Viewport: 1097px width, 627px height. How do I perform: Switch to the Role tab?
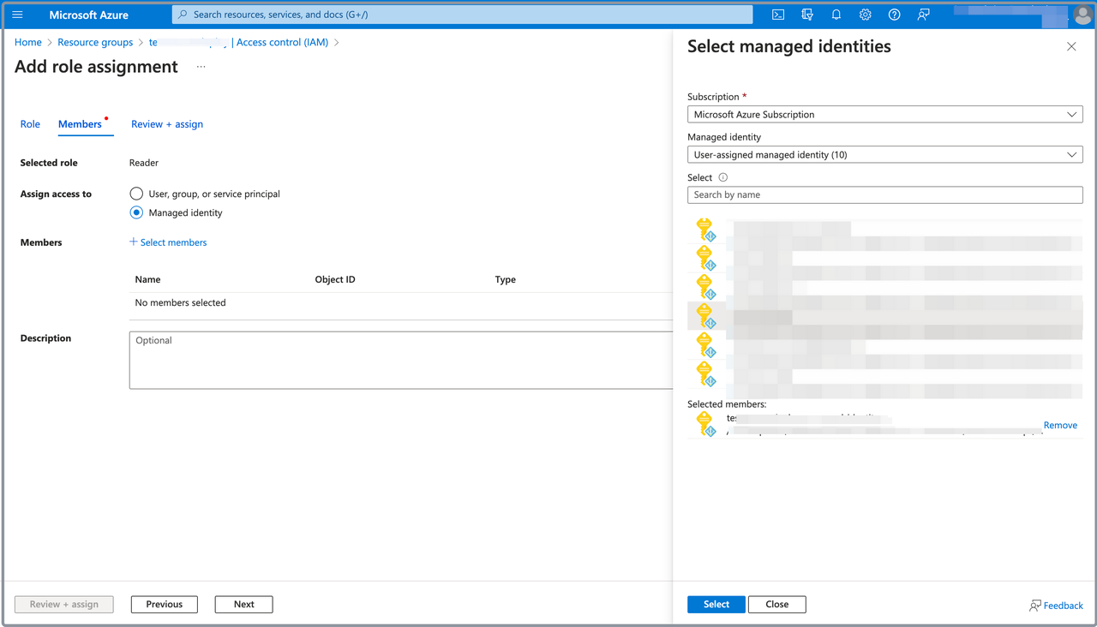(x=30, y=124)
